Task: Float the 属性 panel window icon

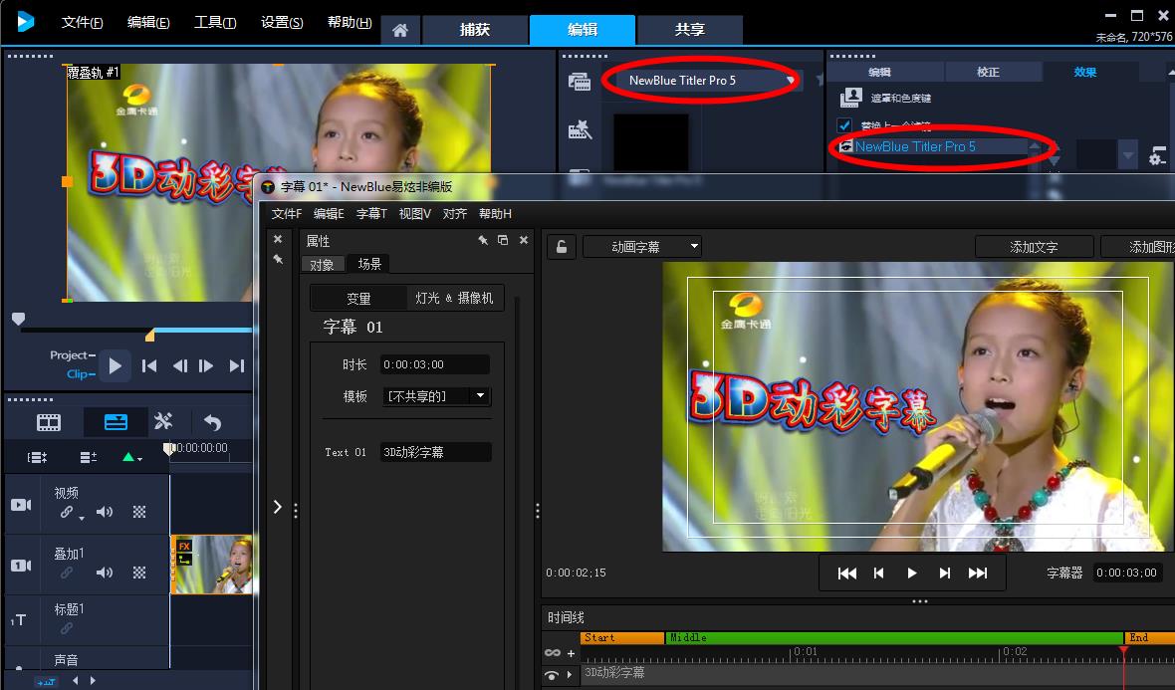Action: pos(503,241)
